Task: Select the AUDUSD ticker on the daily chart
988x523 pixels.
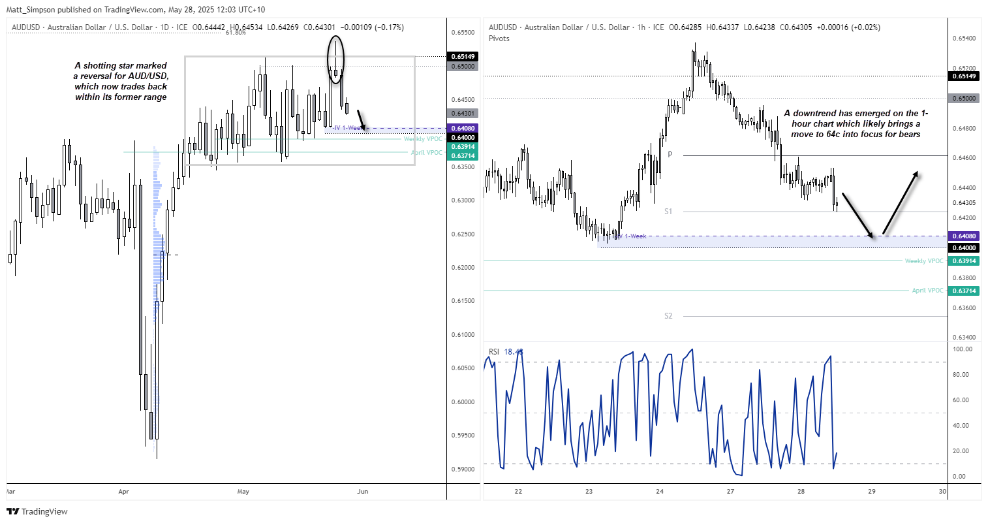Action: coord(24,27)
